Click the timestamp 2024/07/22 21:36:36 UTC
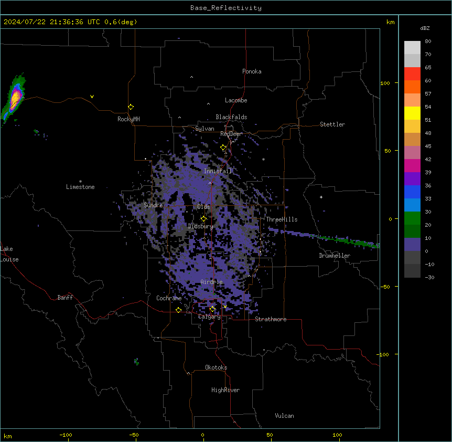Screen dimensions: 452x442 (x=51, y=22)
